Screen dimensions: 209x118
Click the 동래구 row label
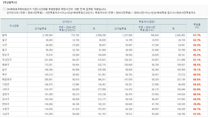click(x=6, y=65)
